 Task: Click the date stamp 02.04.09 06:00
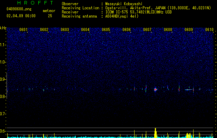pos(21,16)
